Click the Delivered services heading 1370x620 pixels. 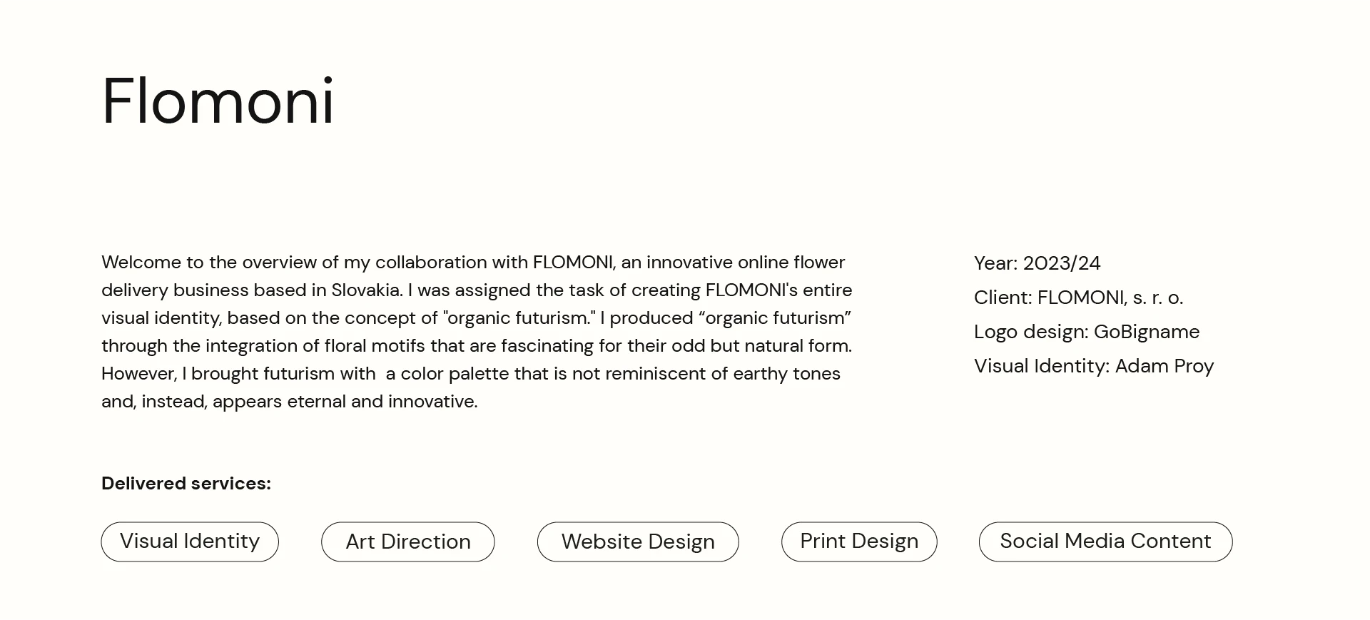[x=186, y=483]
